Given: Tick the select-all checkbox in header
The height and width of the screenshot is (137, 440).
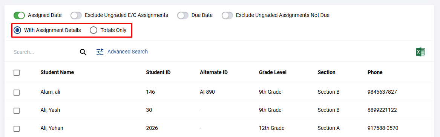Looking at the screenshot, I should (17, 73).
